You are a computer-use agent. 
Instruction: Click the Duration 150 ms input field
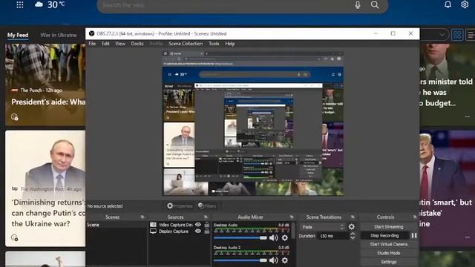333,236
